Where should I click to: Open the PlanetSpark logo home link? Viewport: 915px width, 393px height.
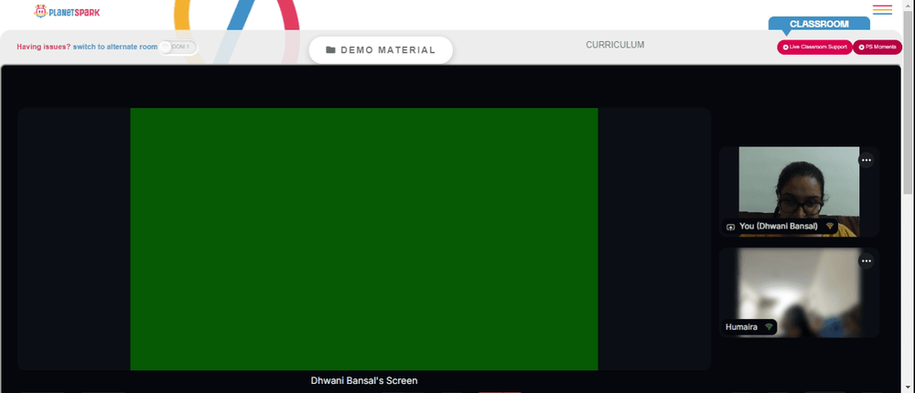[x=67, y=11]
